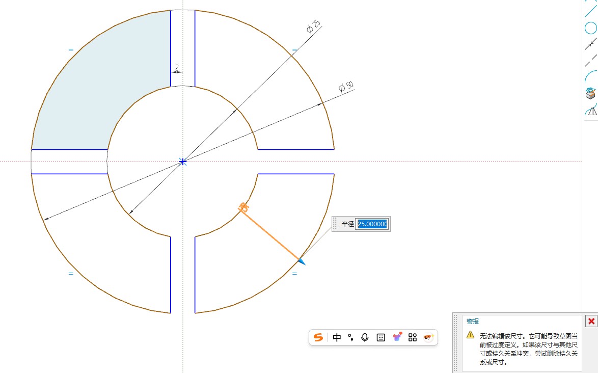Click the 半径 radius value field
Image resolution: width=598 pixels, height=373 pixels.
click(372, 224)
